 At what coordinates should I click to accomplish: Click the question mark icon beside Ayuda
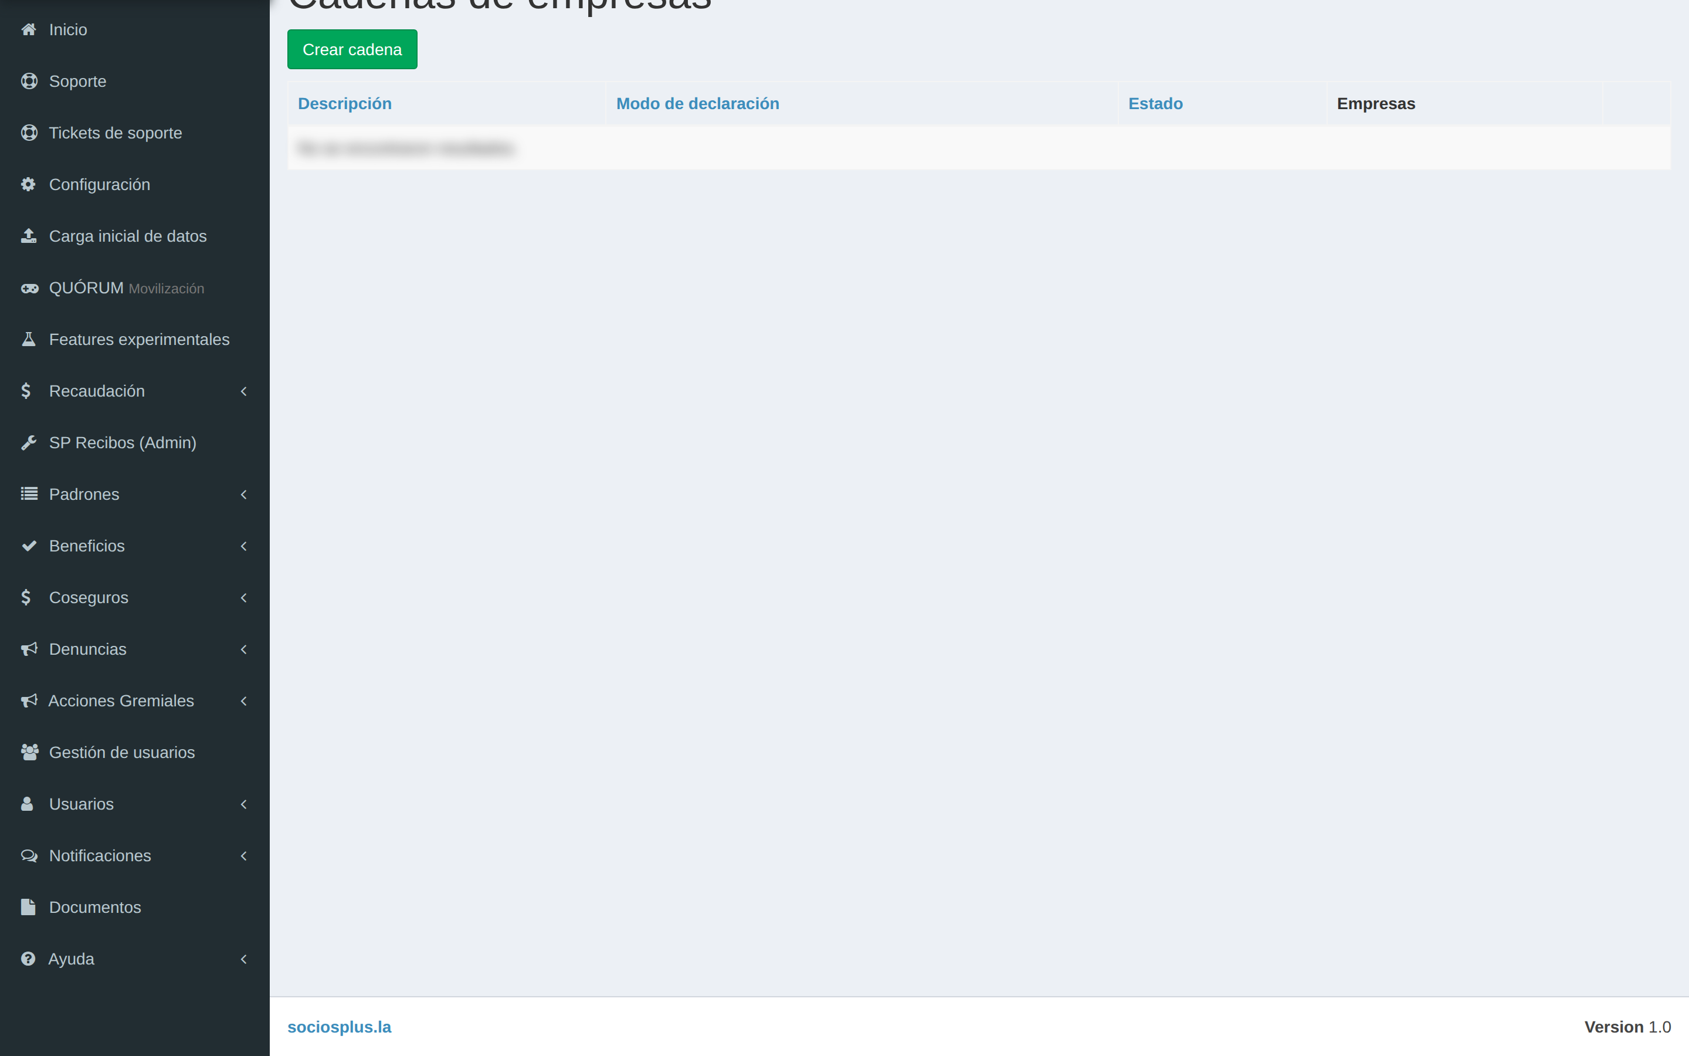[28, 959]
